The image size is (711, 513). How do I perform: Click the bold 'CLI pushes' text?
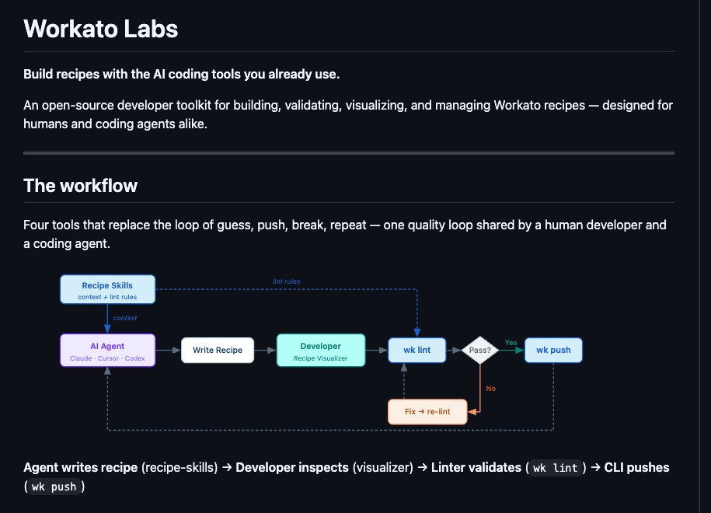636,468
